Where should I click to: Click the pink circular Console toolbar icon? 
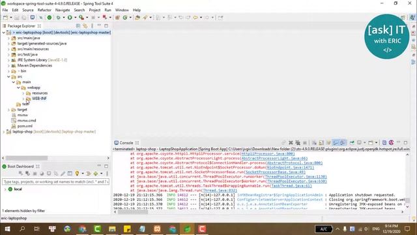pyautogui.click(x=391, y=143)
